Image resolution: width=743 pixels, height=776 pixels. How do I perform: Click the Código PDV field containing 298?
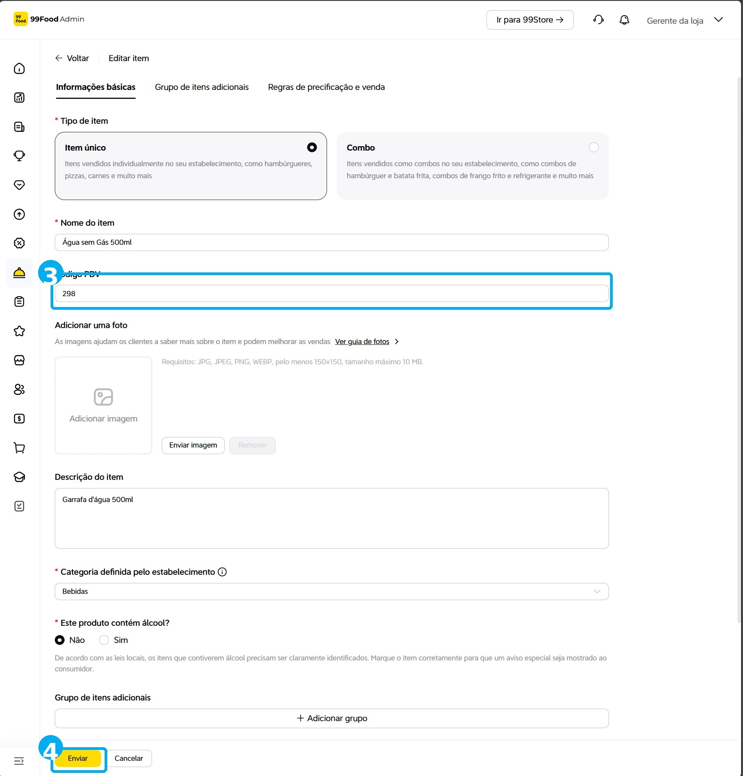[332, 293]
